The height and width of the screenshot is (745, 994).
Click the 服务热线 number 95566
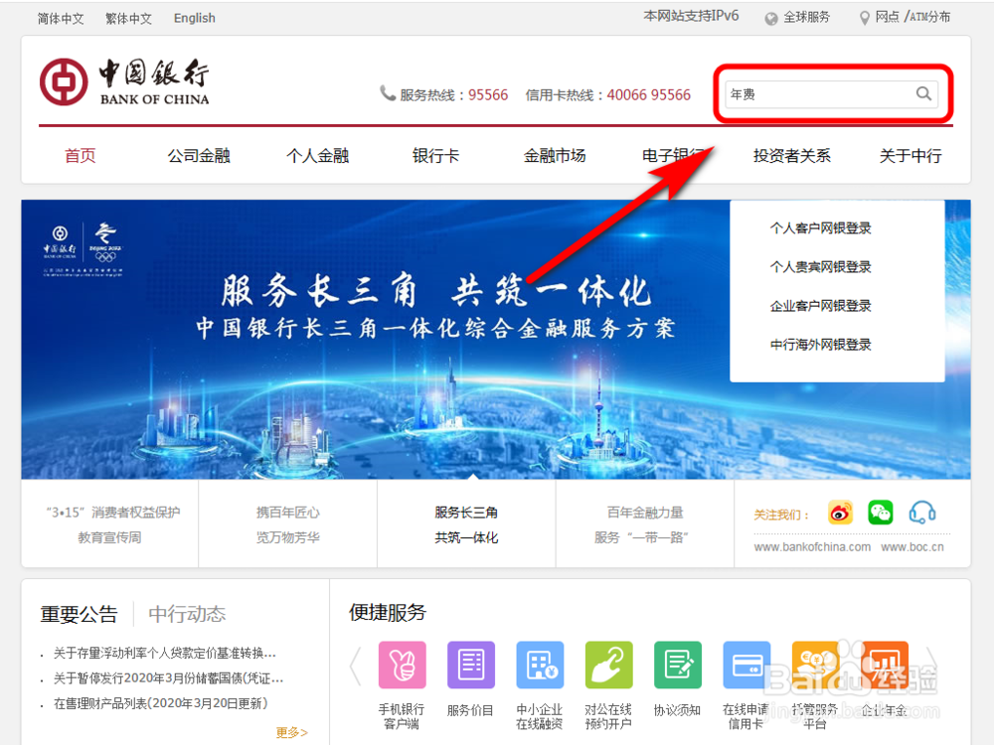(488, 95)
